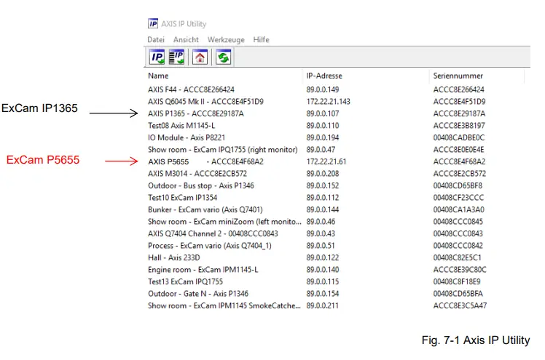Click serial number 00408CF23CCC
Screen dimensions: 545x360
click(x=458, y=198)
